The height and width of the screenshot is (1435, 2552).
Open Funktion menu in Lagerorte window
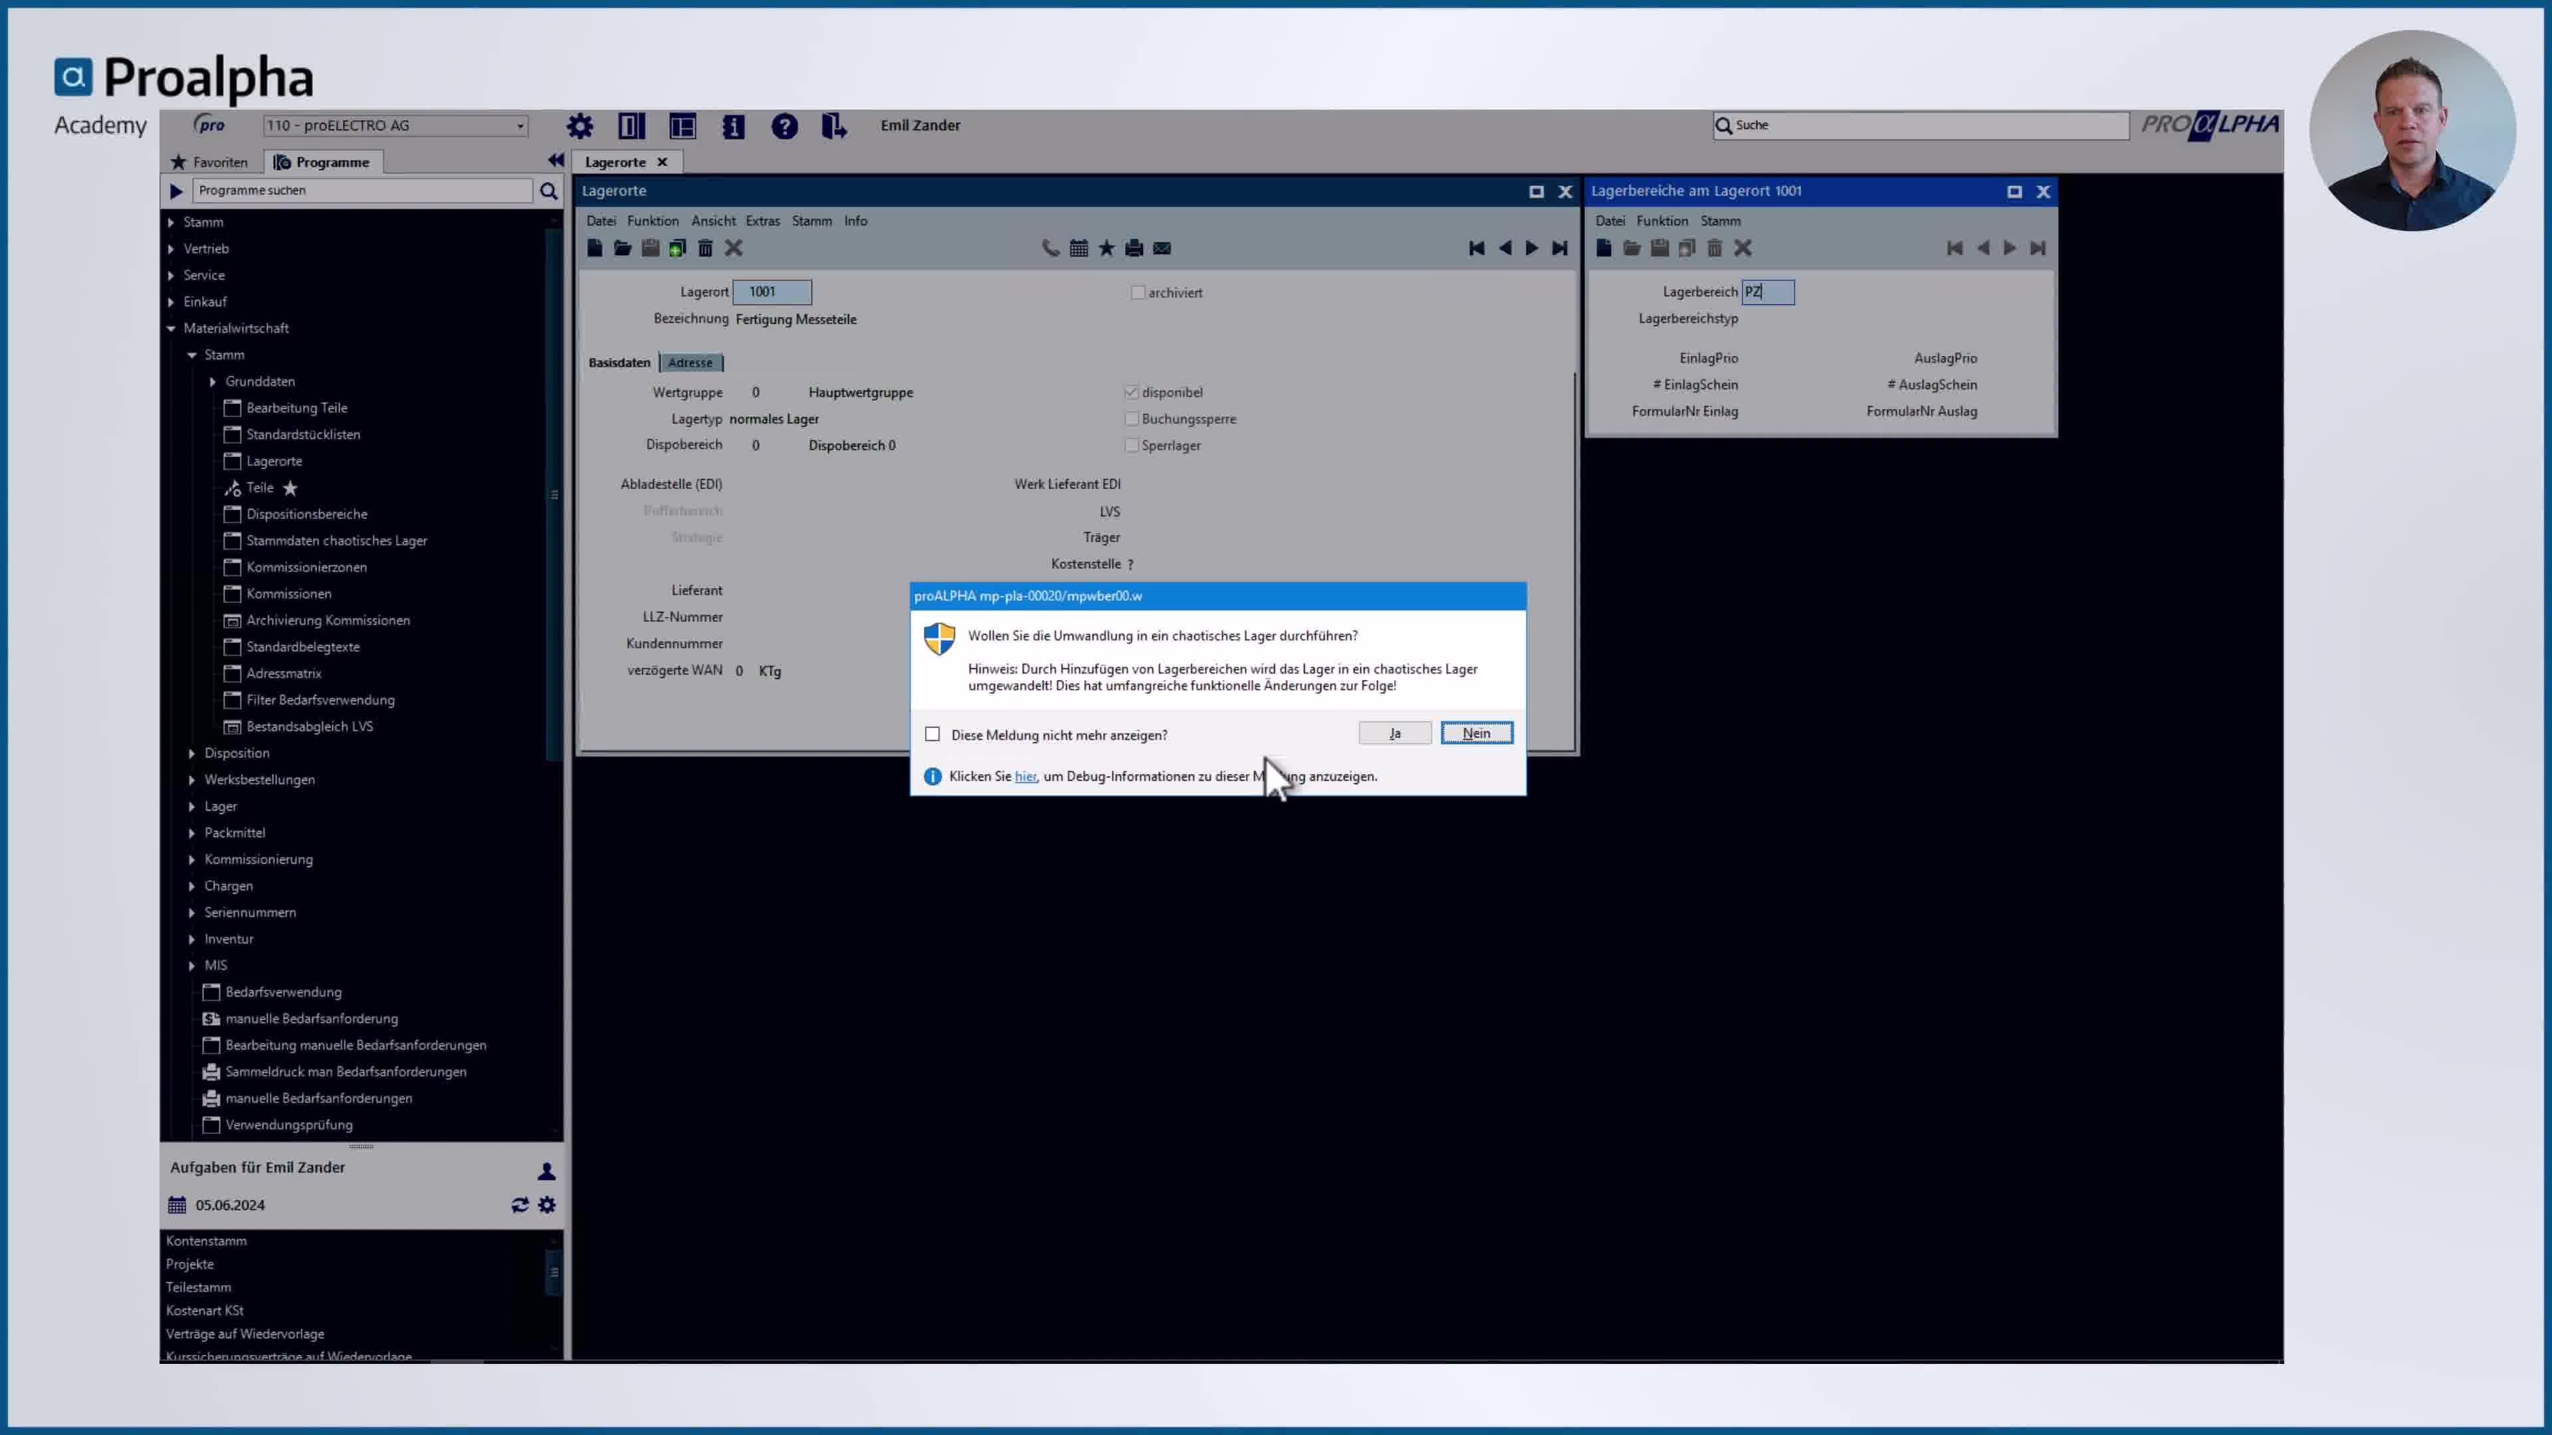click(653, 221)
